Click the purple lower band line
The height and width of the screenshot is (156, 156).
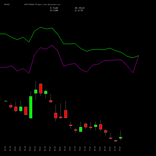(x=69, y=64)
